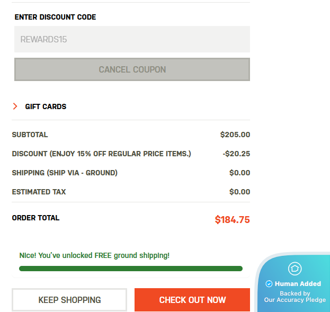Click the Shipping (Ship Via - Ground) label
Screen dimensions: 330x312
[x=65, y=173]
